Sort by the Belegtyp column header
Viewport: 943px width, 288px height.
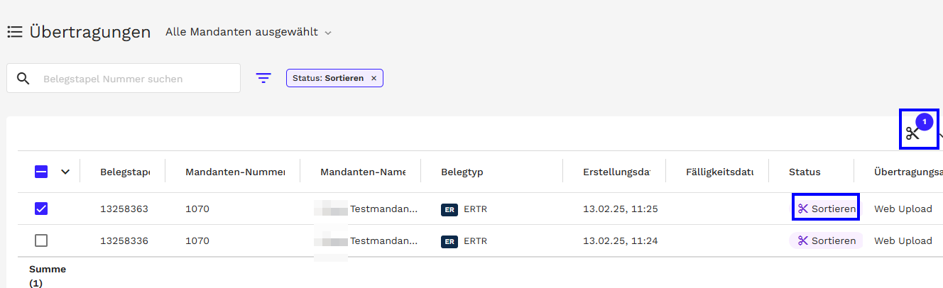(x=462, y=172)
